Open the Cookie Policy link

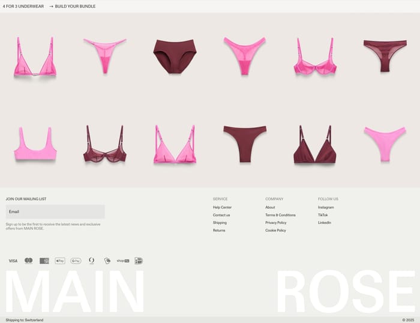[x=275, y=231]
